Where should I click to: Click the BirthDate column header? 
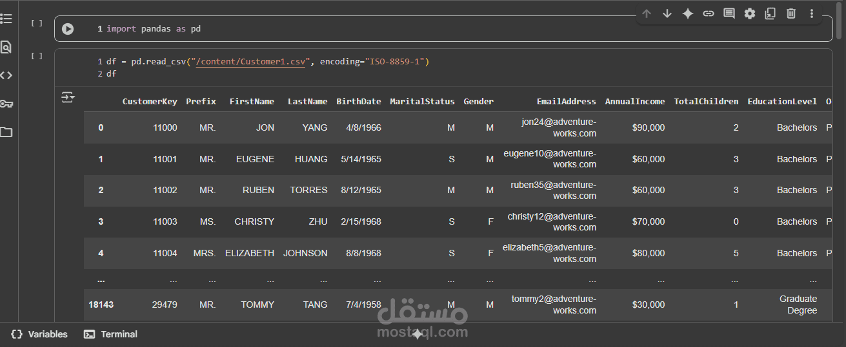[x=359, y=102]
